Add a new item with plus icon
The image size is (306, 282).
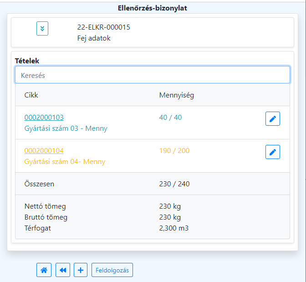(81, 270)
